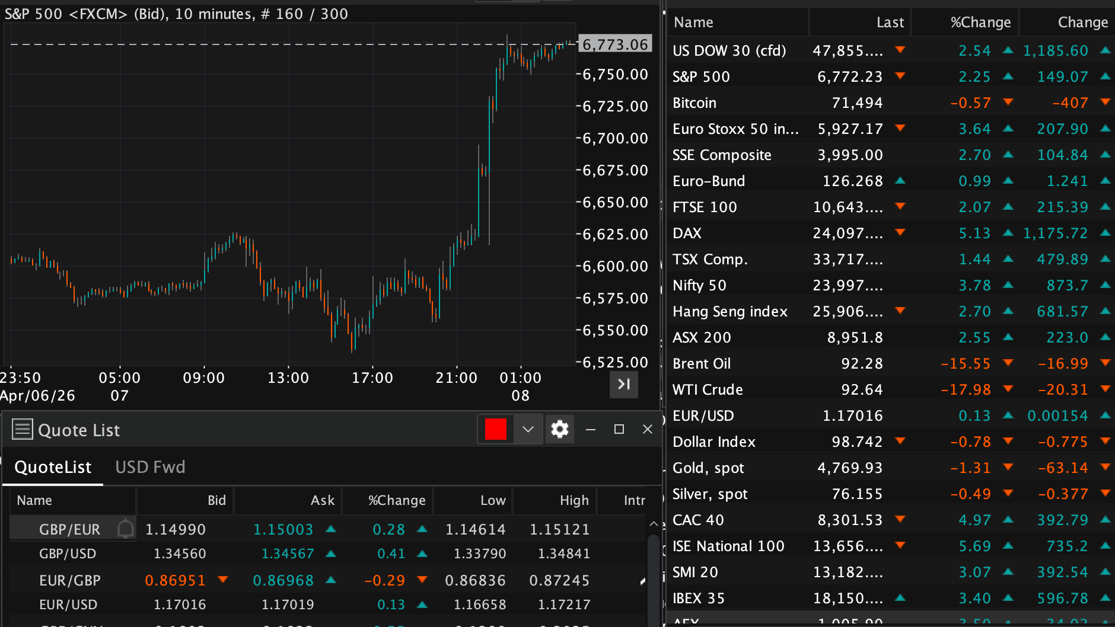Sort quote list by Bid column
This screenshot has height=627, width=1115.
(185, 500)
